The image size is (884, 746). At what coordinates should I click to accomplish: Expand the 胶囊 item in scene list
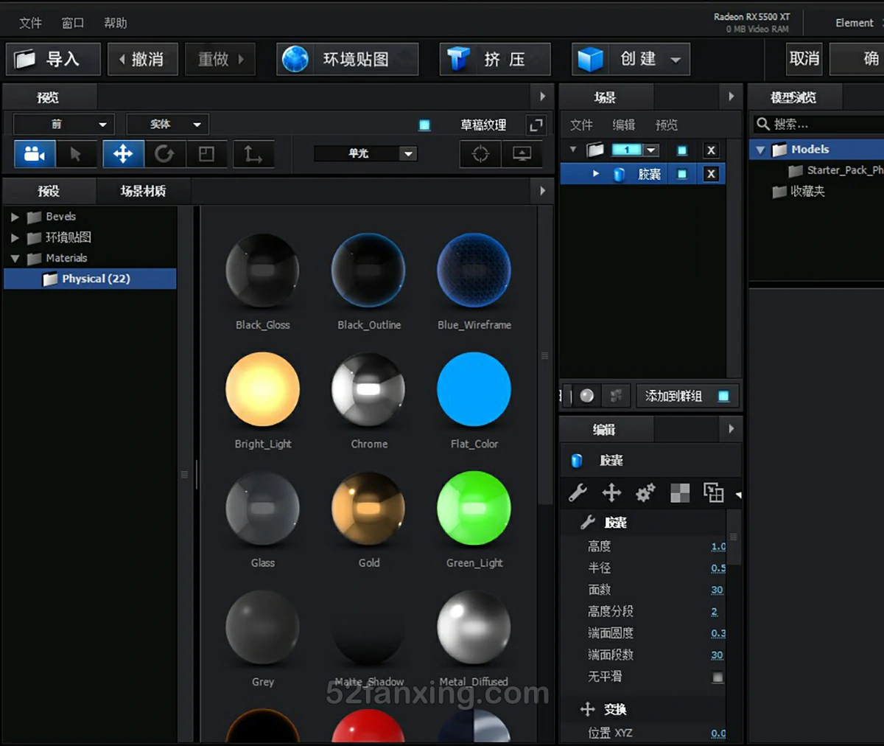click(596, 174)
